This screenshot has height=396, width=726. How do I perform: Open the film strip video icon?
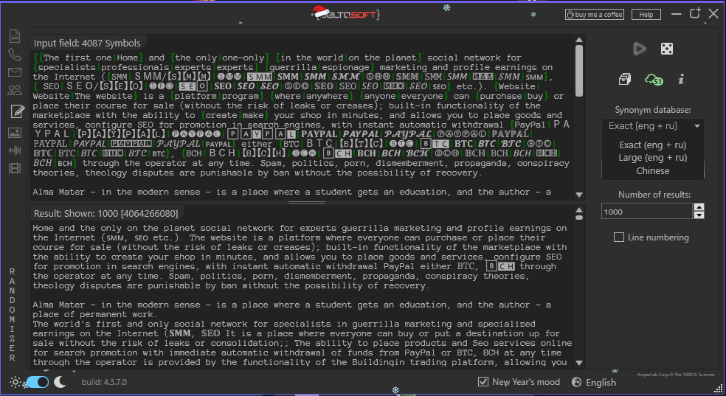[15, 168]
